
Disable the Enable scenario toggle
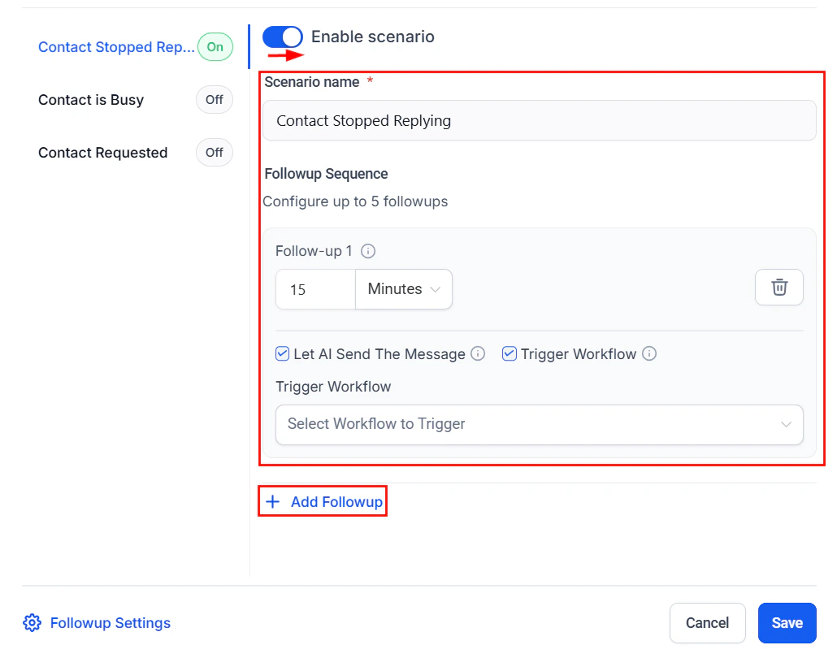pos(283,37)
